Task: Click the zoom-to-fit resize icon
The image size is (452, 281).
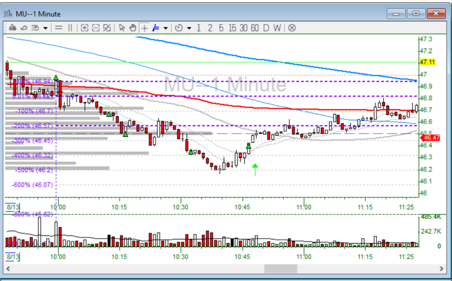Action: coord(107,28)
